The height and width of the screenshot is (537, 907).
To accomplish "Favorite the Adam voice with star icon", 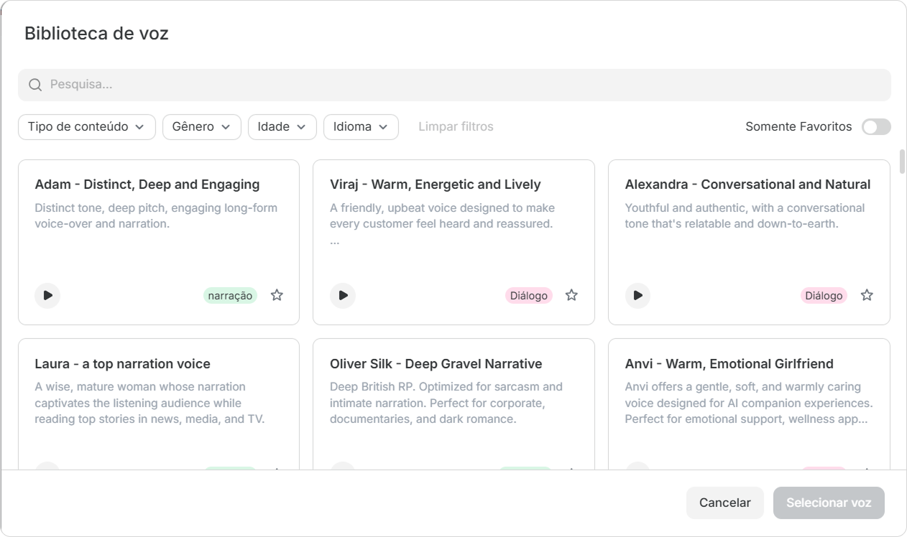I will point(277,295).
